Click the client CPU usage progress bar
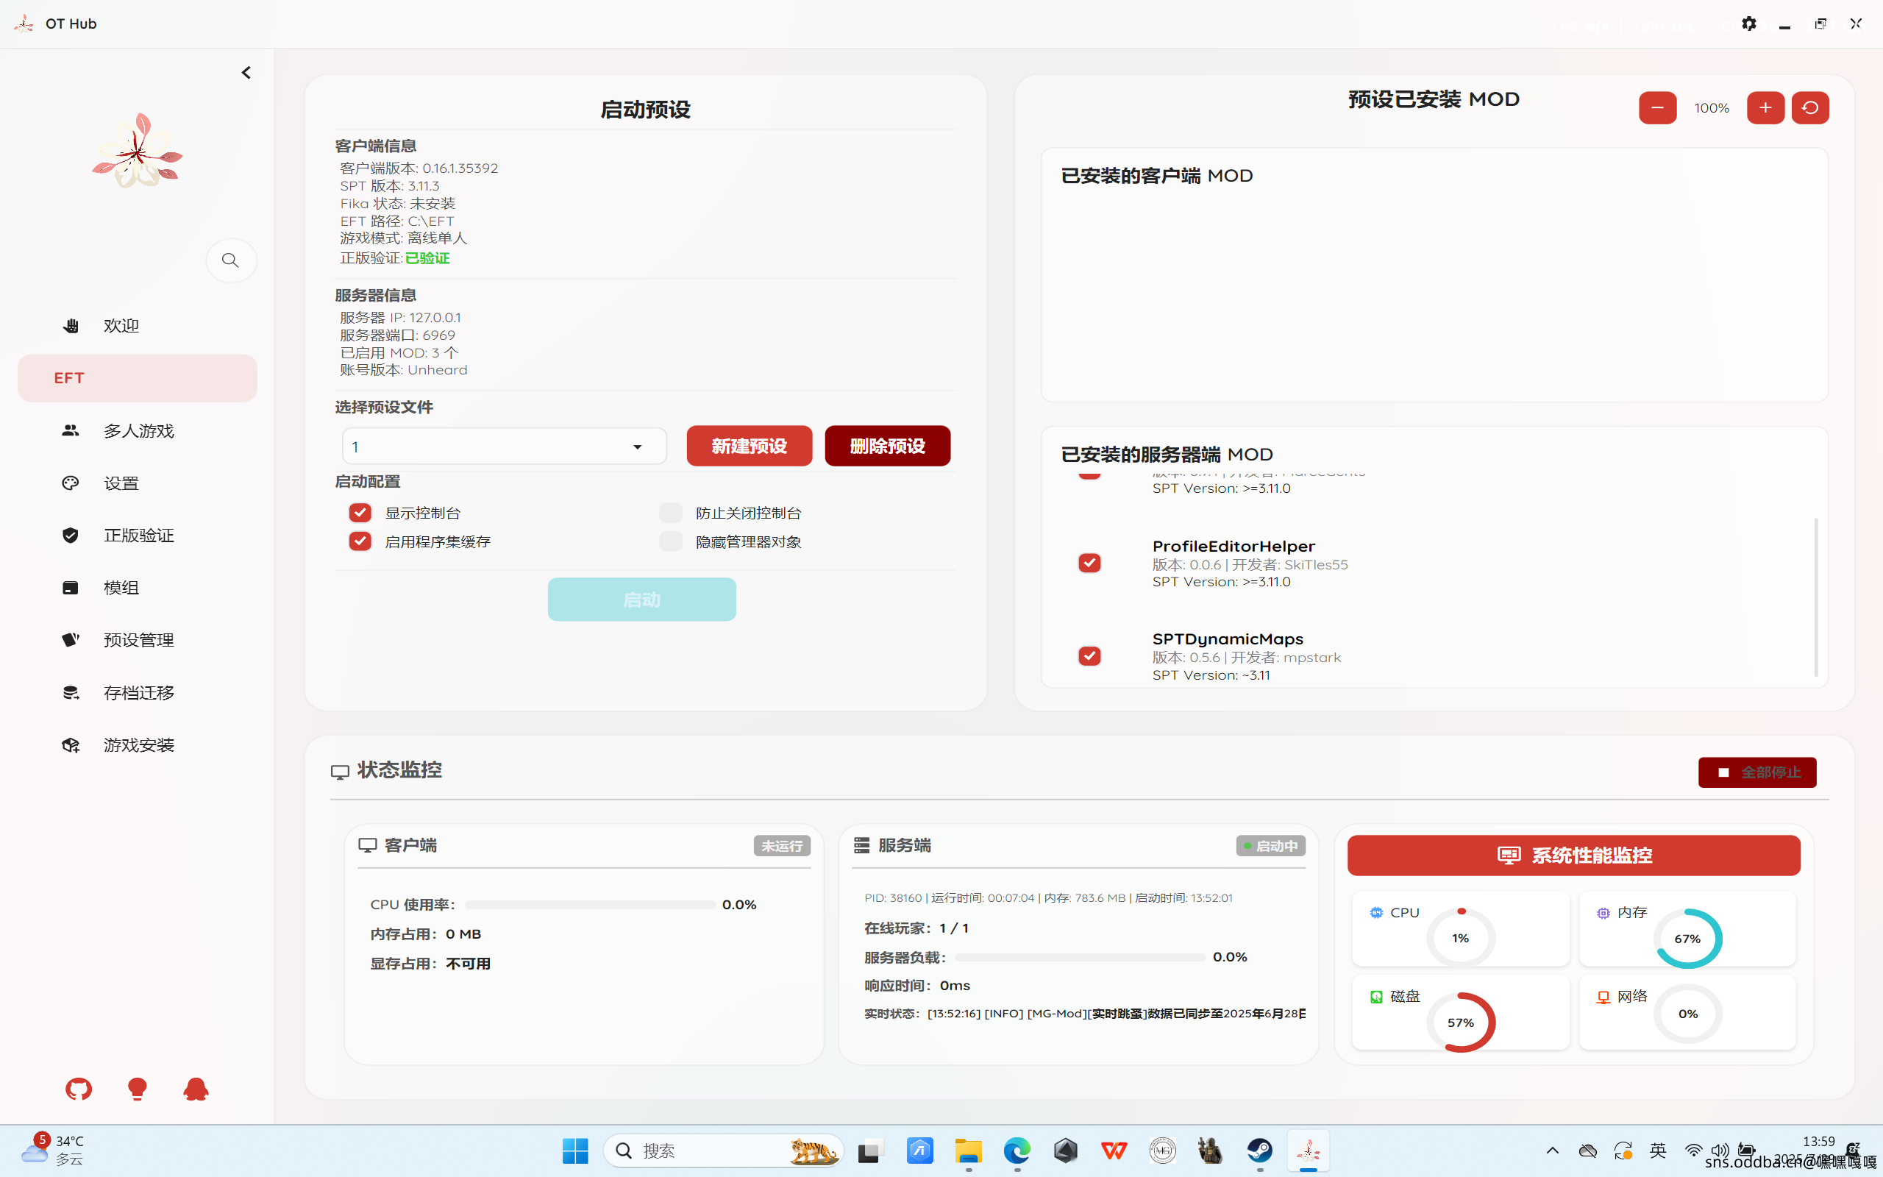This screenshot has width=1883, height=1177. click(590, 905)
